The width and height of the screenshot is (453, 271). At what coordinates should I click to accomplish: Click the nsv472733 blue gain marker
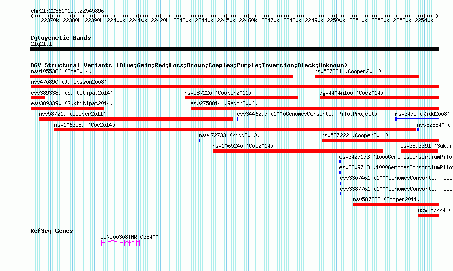coord(200,140)
